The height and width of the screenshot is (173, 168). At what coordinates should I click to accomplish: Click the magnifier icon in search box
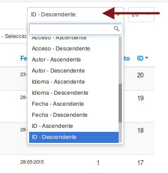pos(116,29)
